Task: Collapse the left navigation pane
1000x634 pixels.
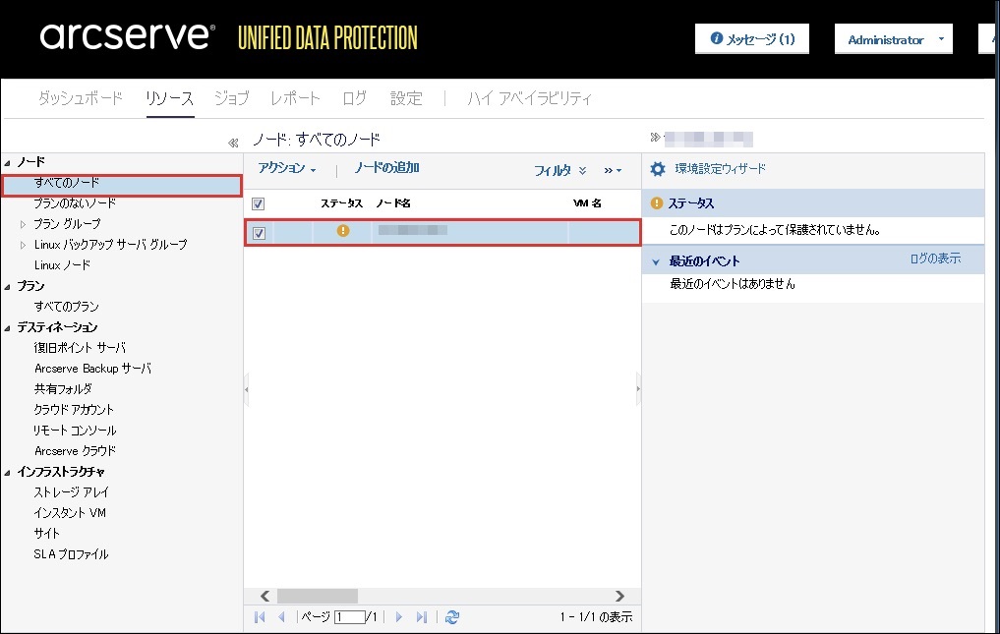Action: coord(233,143)
